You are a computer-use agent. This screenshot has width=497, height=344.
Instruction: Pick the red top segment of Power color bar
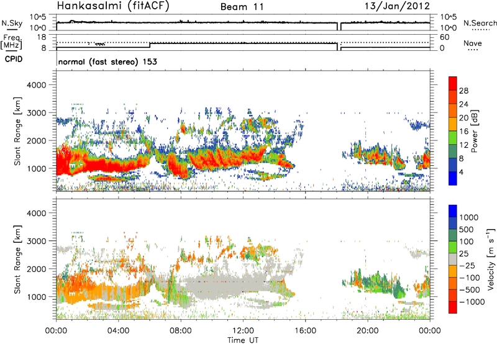pyautogui.click(x=453, y=83)
